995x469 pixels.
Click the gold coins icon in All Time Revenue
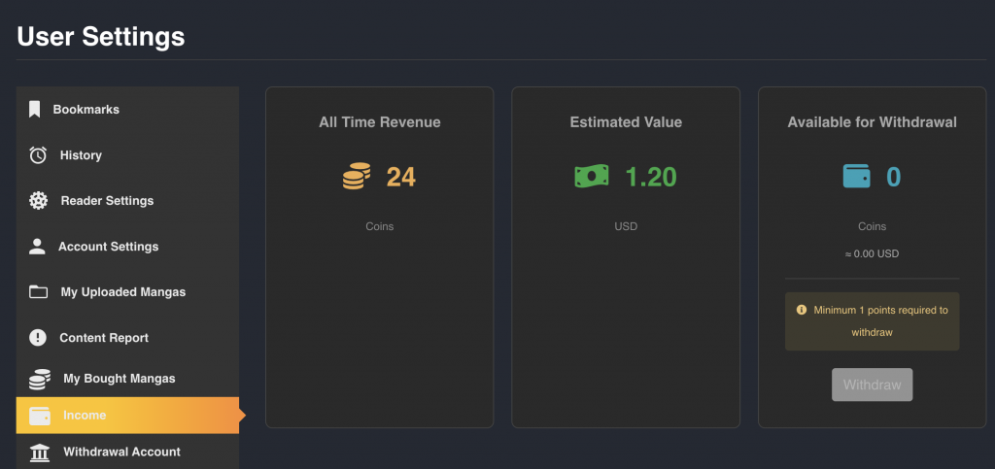pos(357,177)
